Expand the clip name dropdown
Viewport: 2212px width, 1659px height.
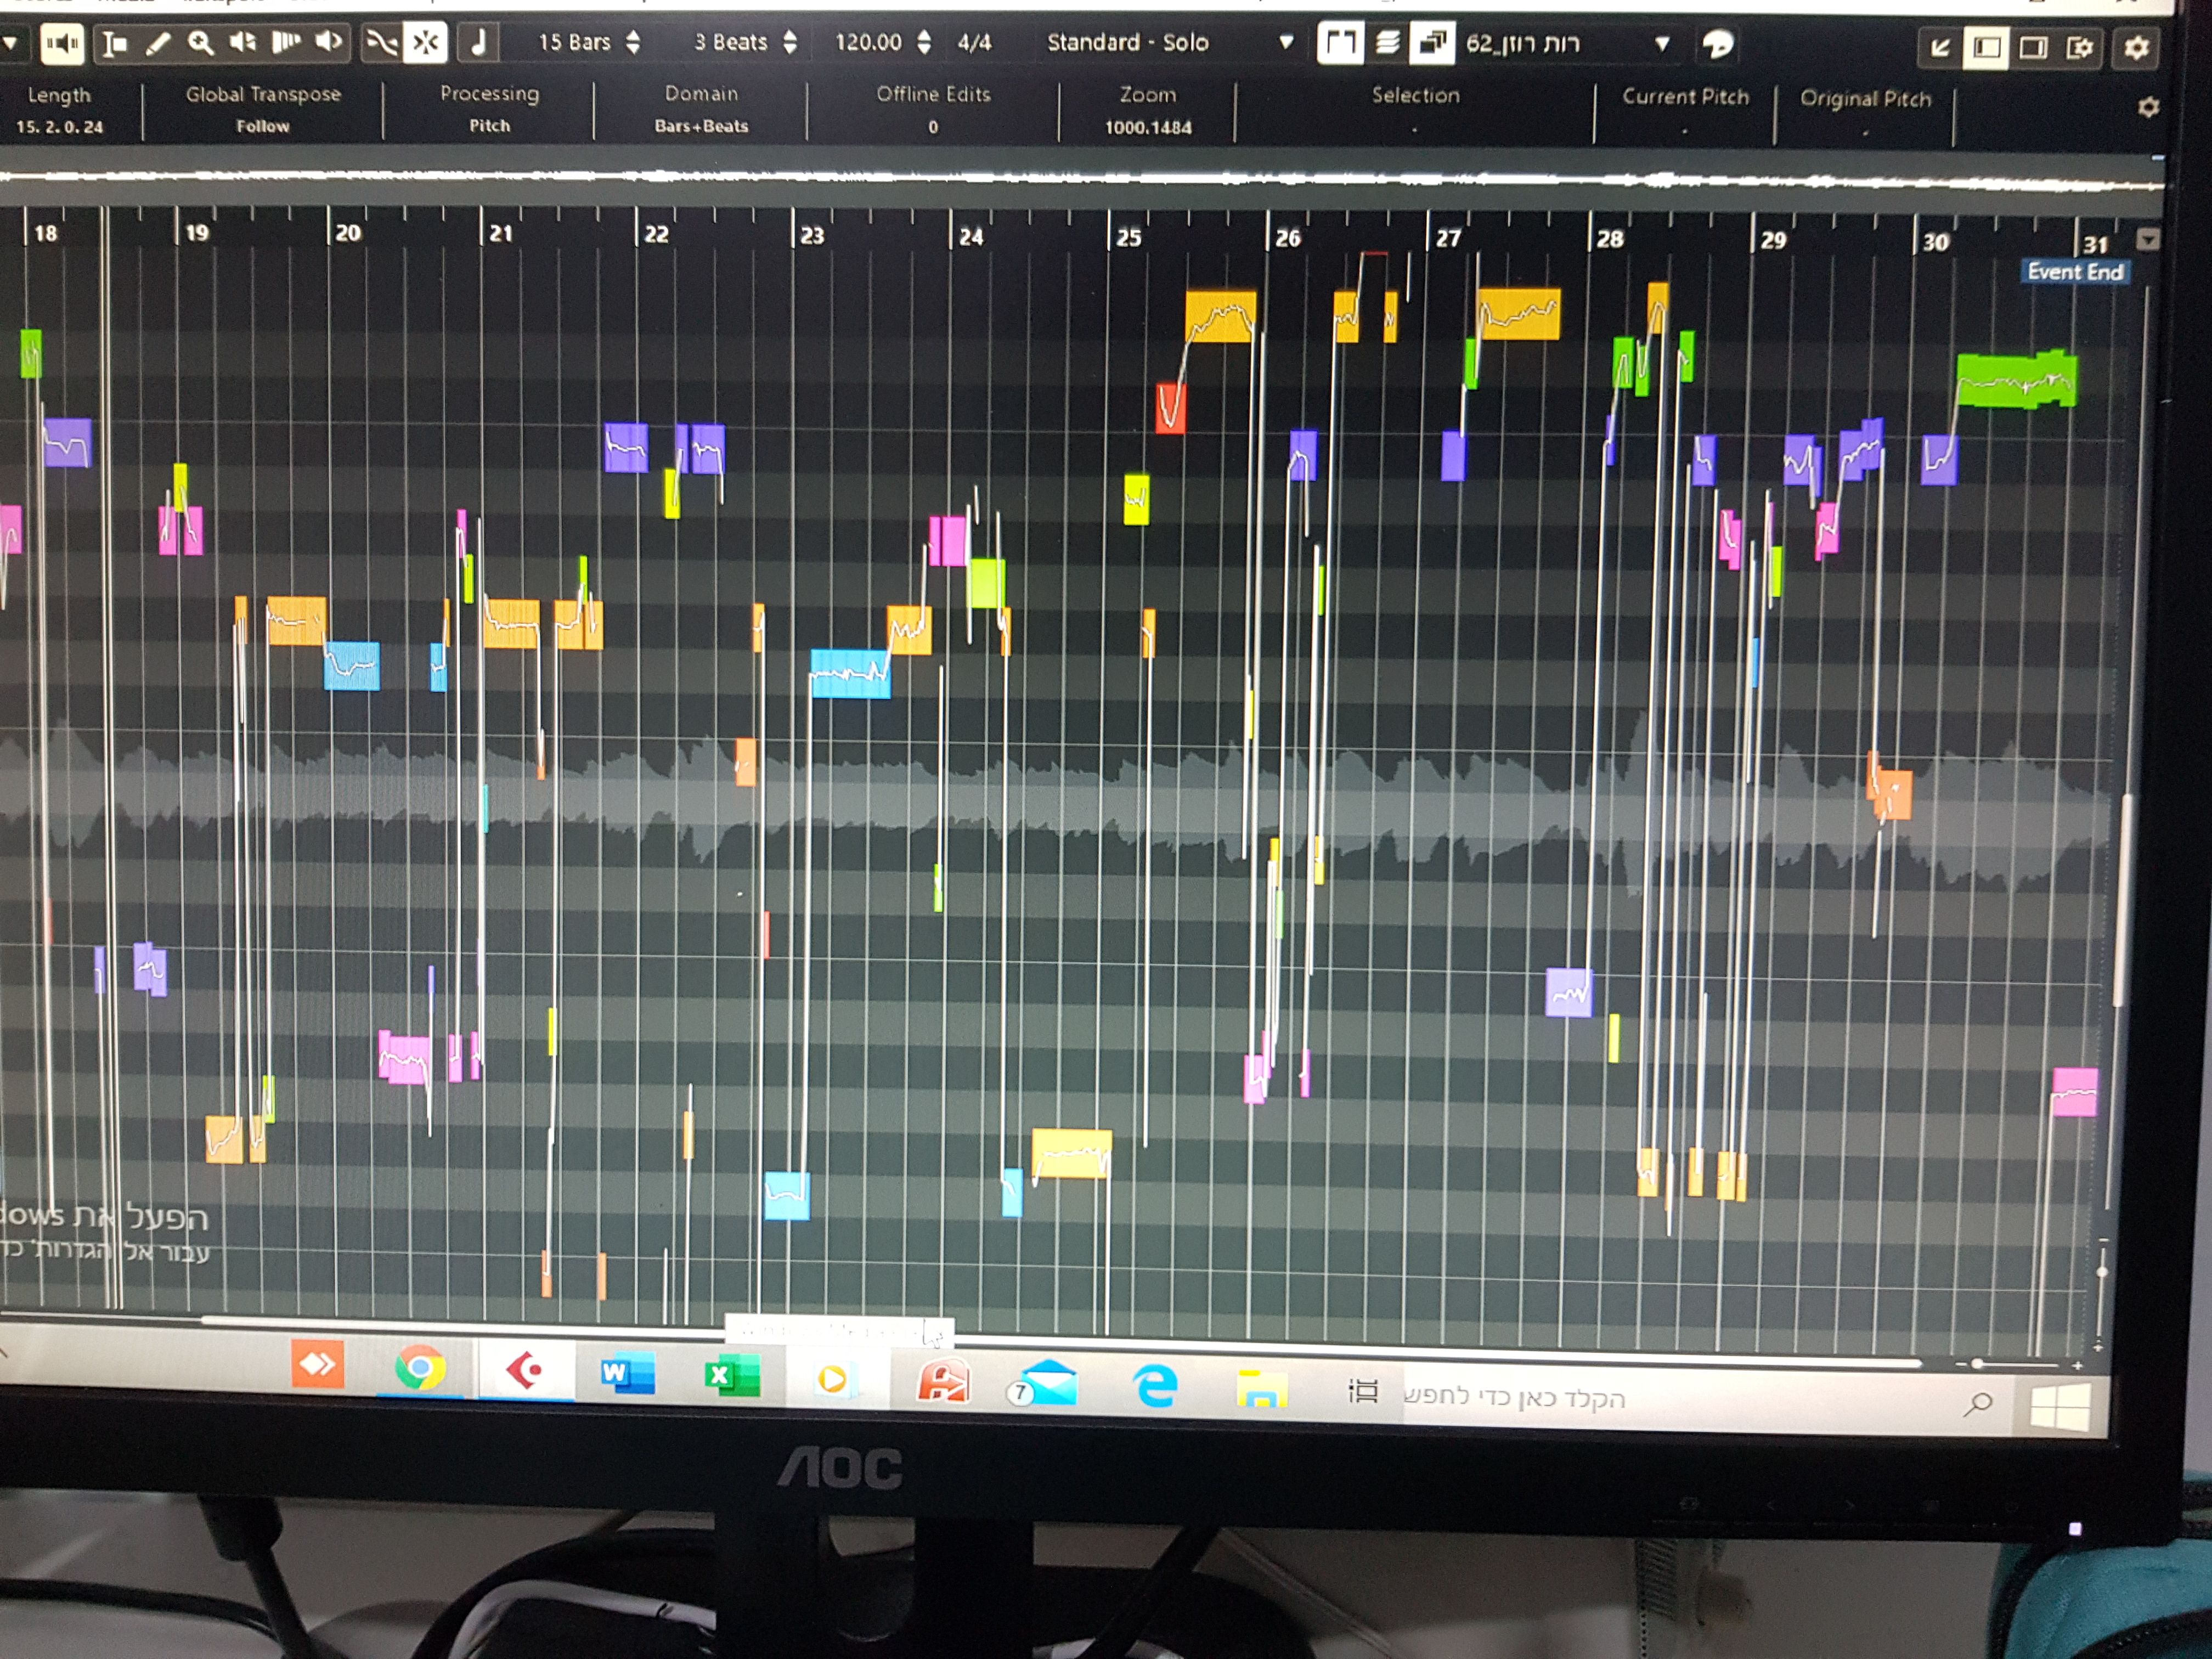pos(1662,44)
